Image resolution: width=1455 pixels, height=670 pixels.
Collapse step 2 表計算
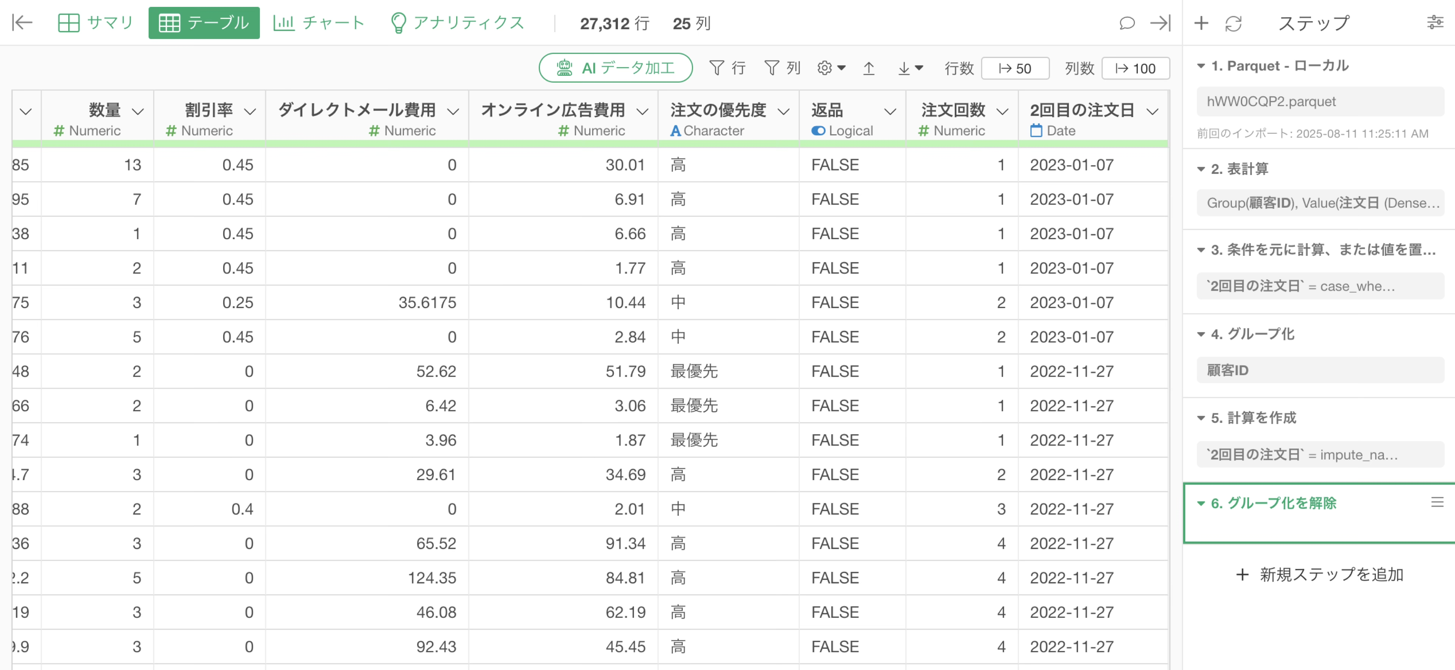point(1201,169)
